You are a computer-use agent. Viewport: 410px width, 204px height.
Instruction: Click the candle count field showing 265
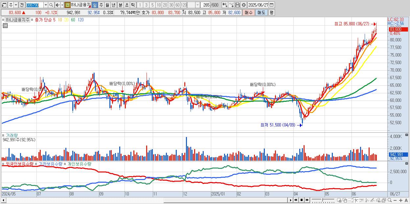tap(206, 5)
